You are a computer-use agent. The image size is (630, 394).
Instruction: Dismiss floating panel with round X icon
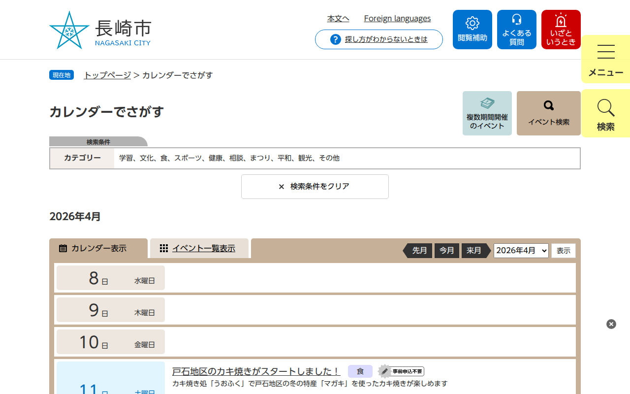(611, 324)
